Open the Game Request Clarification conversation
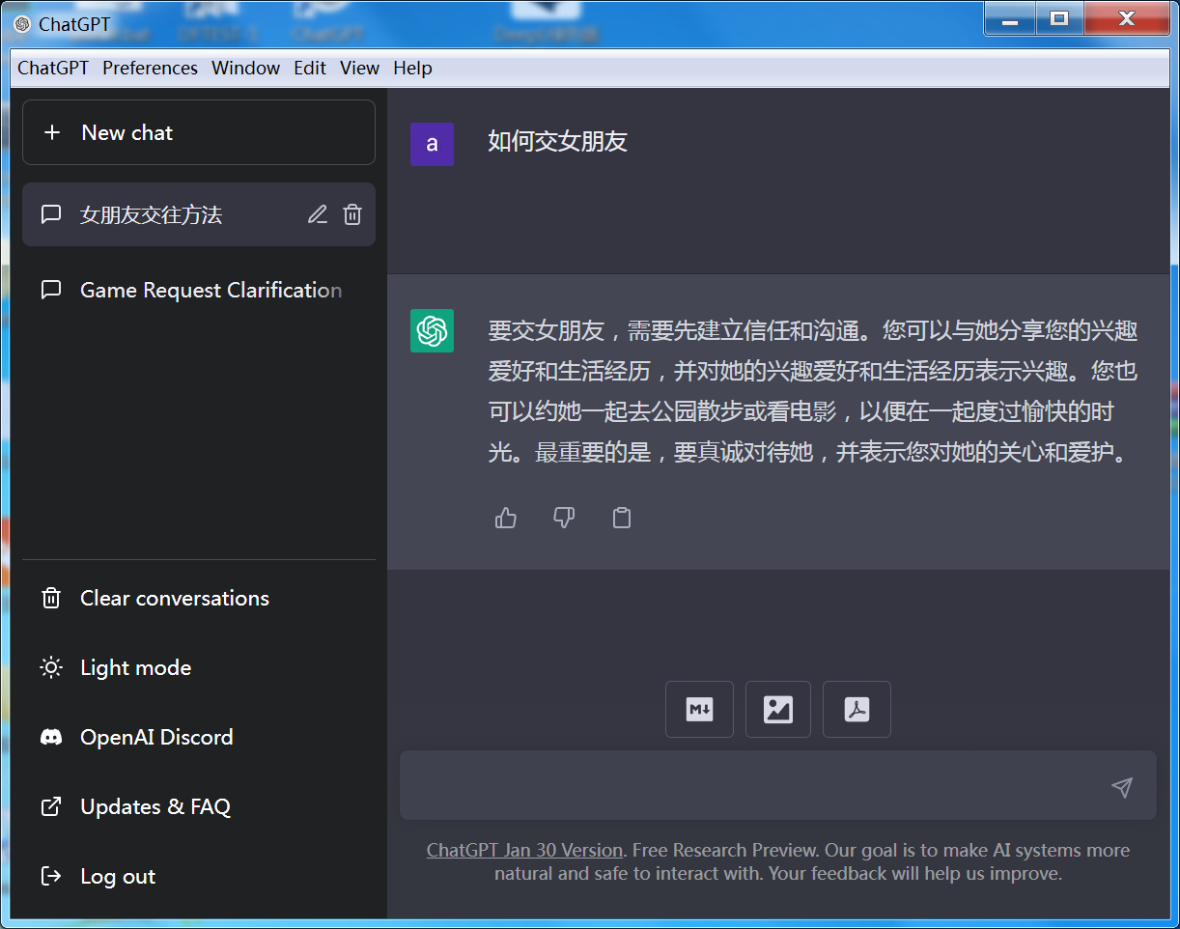The width and height of the screenshot is (1180, 929). tap(199, 290)
